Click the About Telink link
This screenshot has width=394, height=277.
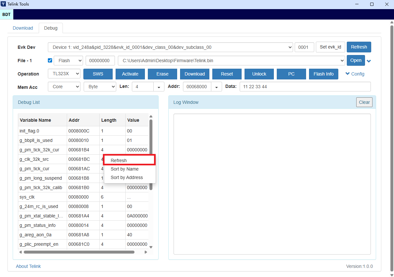point(28,266)
